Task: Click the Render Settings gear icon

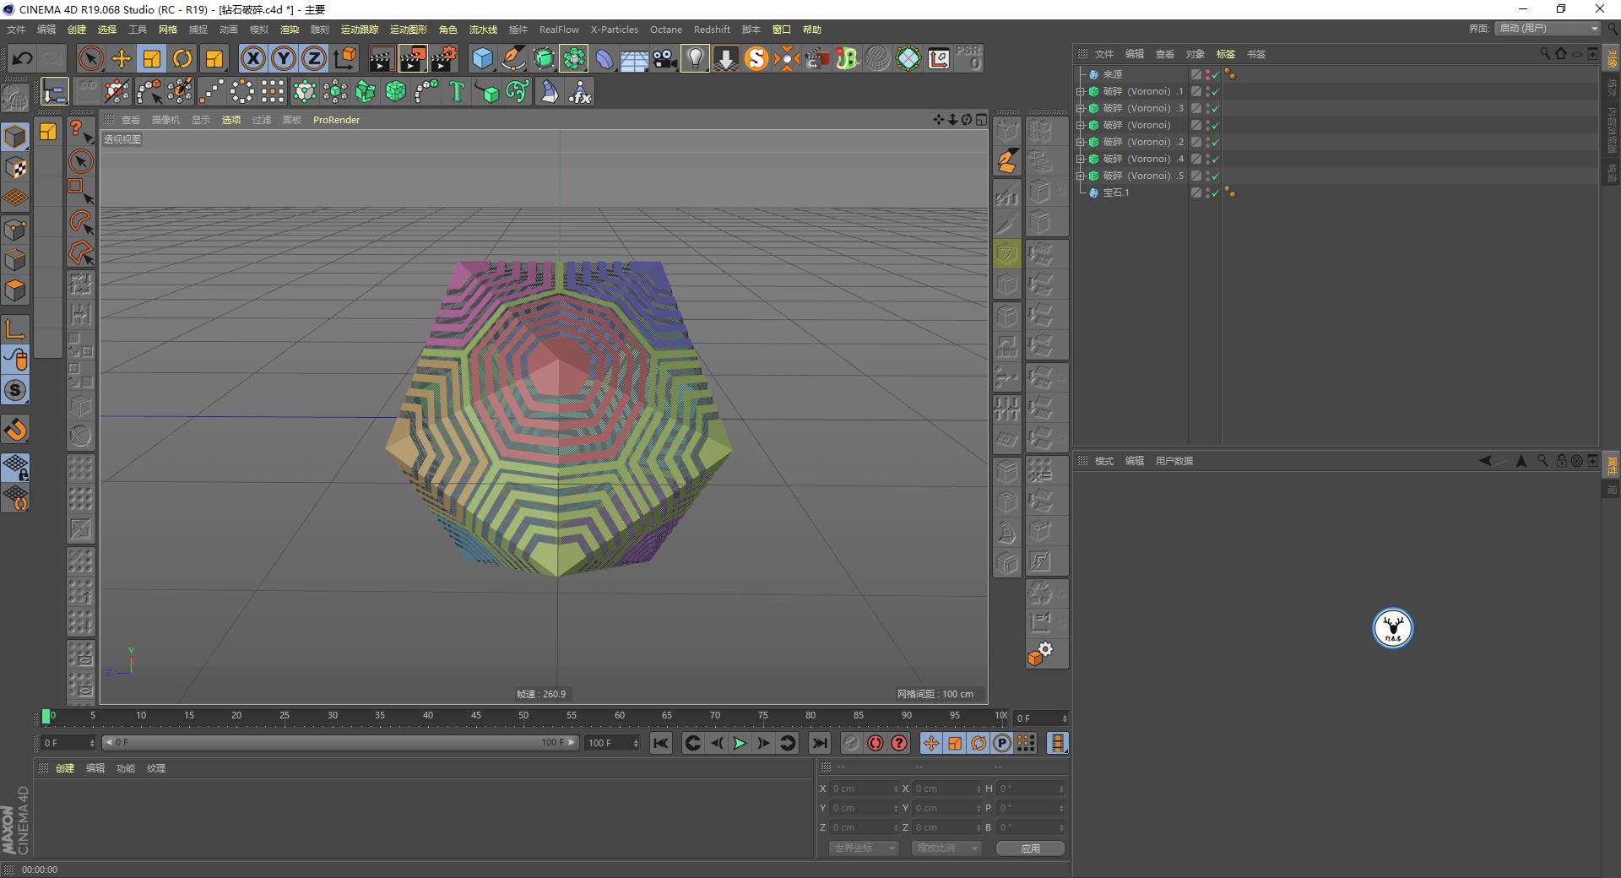Action: click(x=442, y=58)
